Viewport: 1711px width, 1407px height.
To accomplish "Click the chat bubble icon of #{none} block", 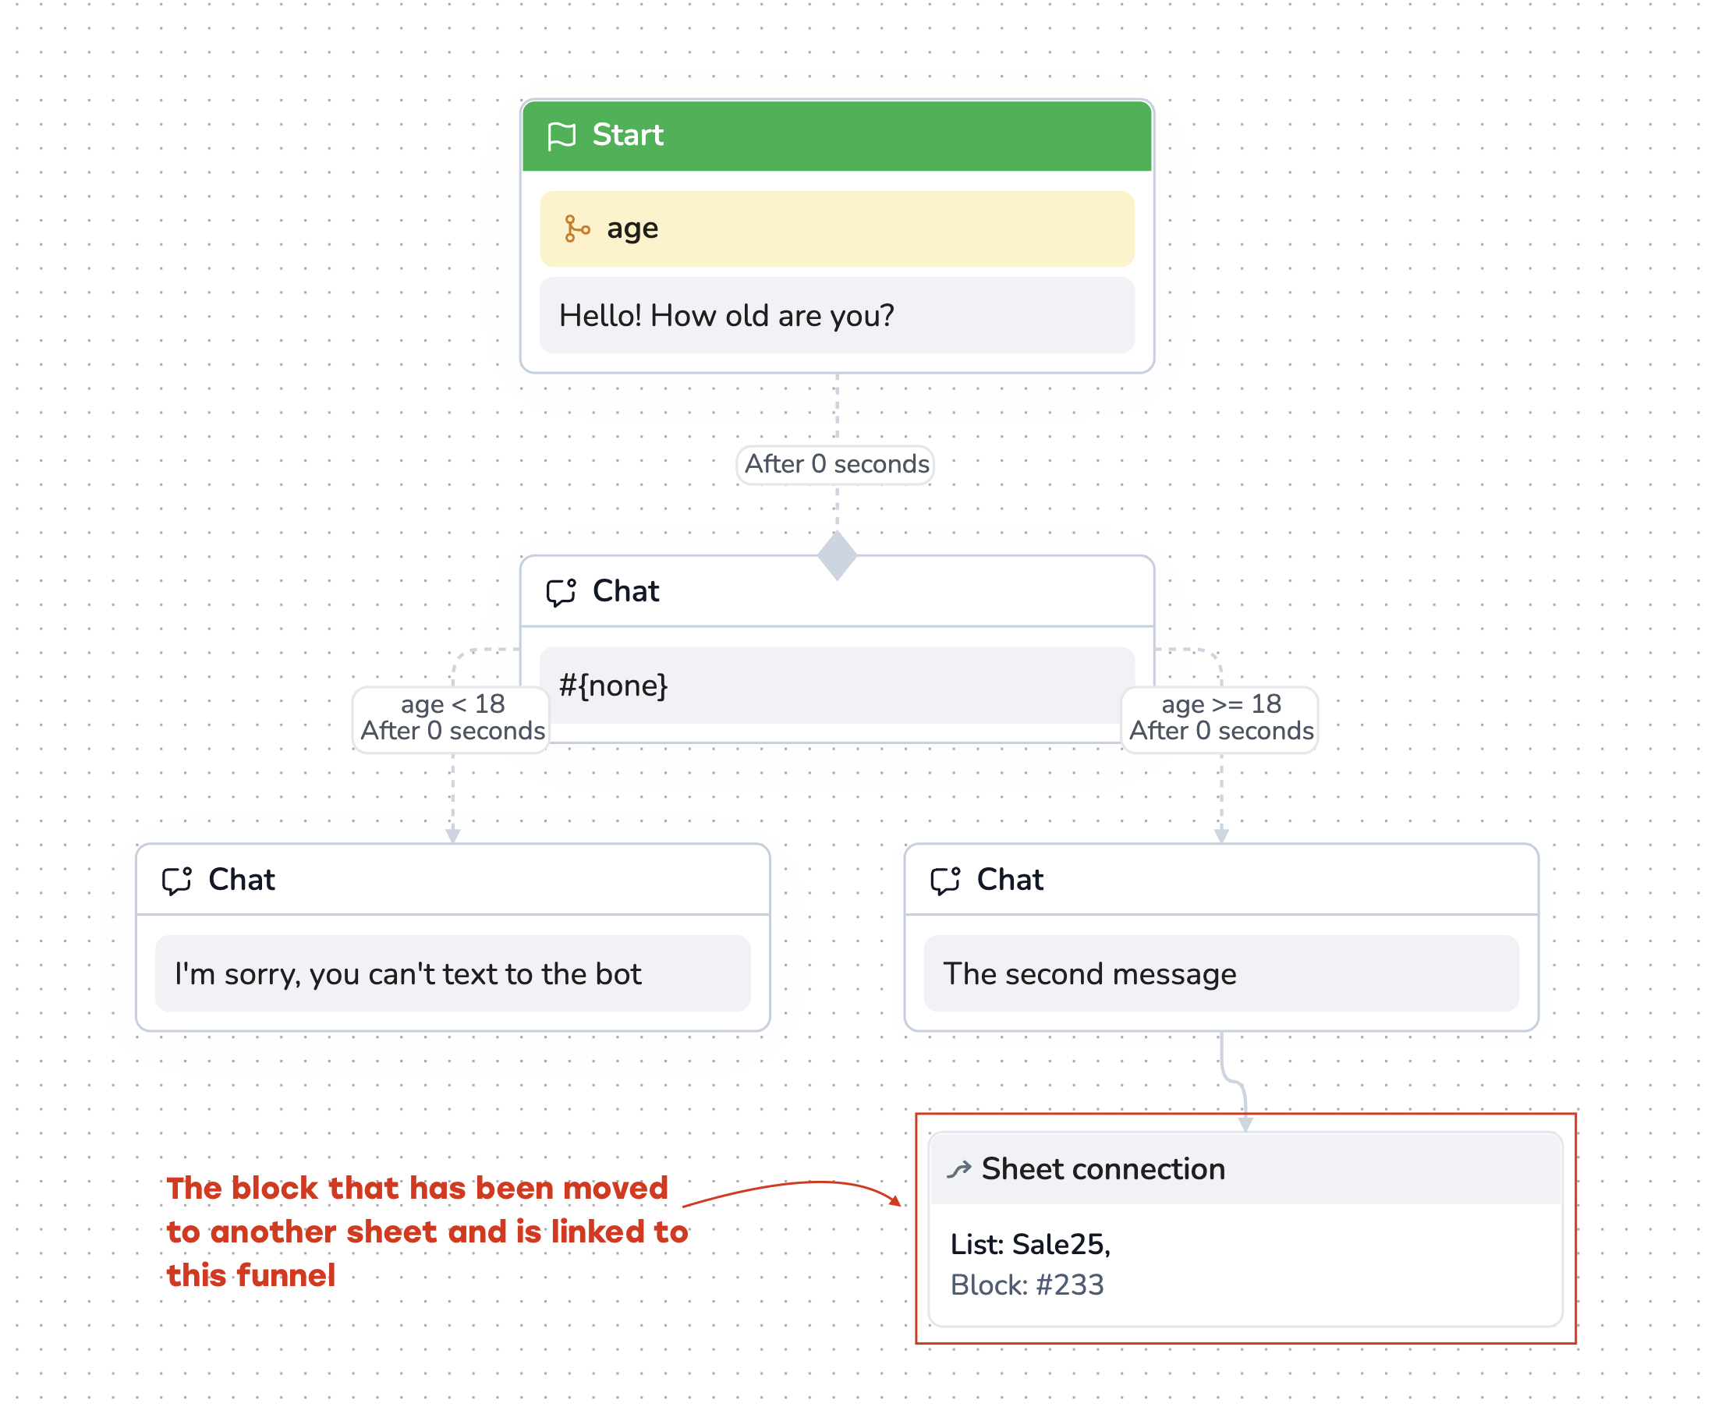I will click(x=561, y=592).
